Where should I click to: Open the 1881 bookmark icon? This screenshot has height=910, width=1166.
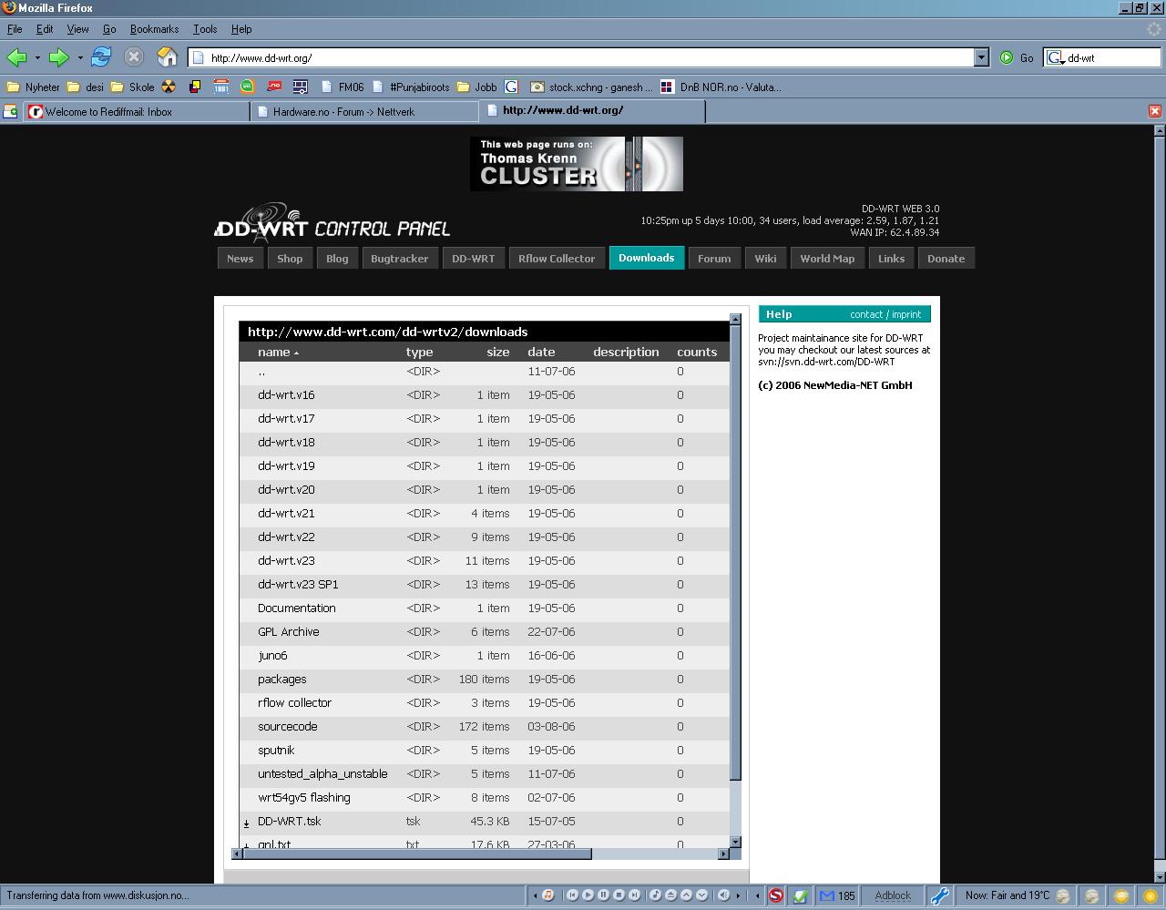coord(221,87)
